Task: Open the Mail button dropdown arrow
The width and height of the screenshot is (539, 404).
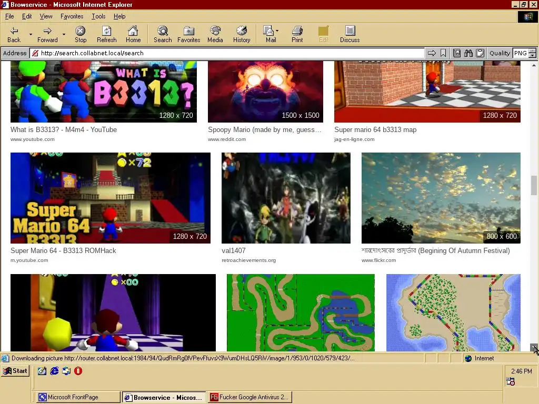Action: click(x=277, y=31)
